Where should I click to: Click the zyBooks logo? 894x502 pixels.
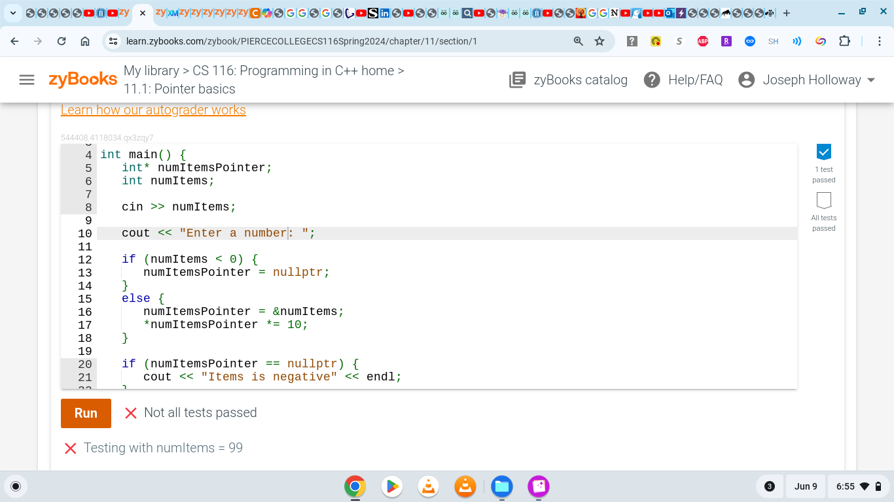83,80
